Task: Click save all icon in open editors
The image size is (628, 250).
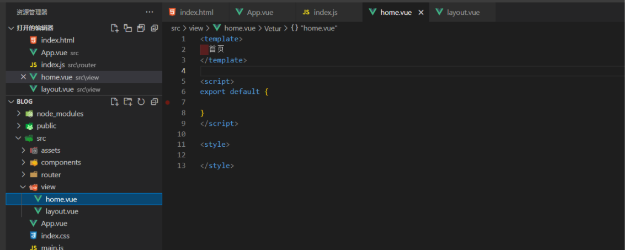Action: pyautogui.click(x=141, y=28)
